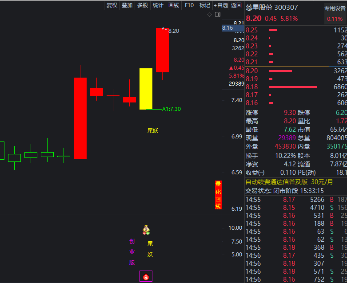Select the 14:55 trade with volume 5266
Image resolution: width=347 pixels, height=283 pixels.
296,200
